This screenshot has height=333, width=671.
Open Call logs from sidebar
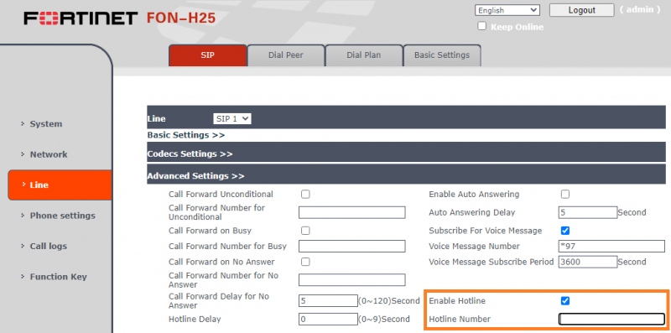(49, 246)
